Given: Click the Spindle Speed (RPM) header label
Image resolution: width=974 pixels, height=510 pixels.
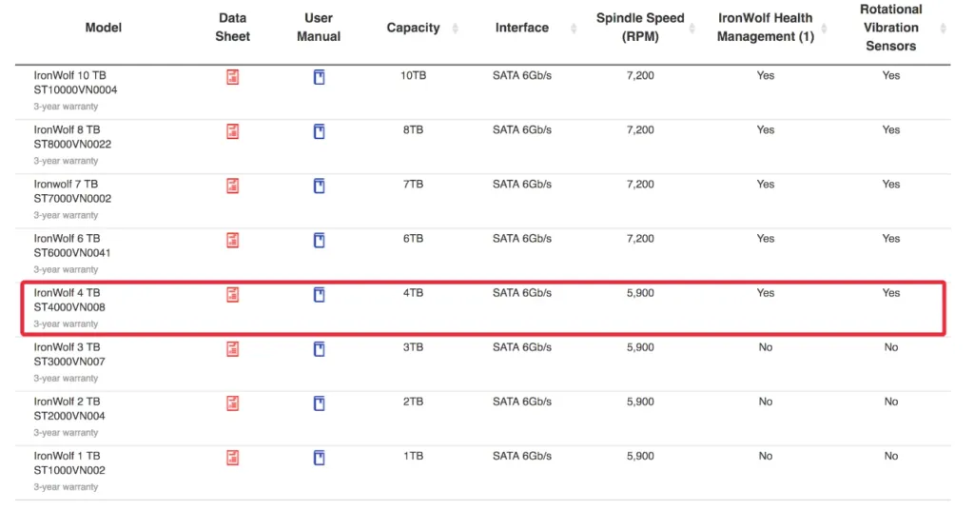Looking at the screenshot, I should point(640,28).
